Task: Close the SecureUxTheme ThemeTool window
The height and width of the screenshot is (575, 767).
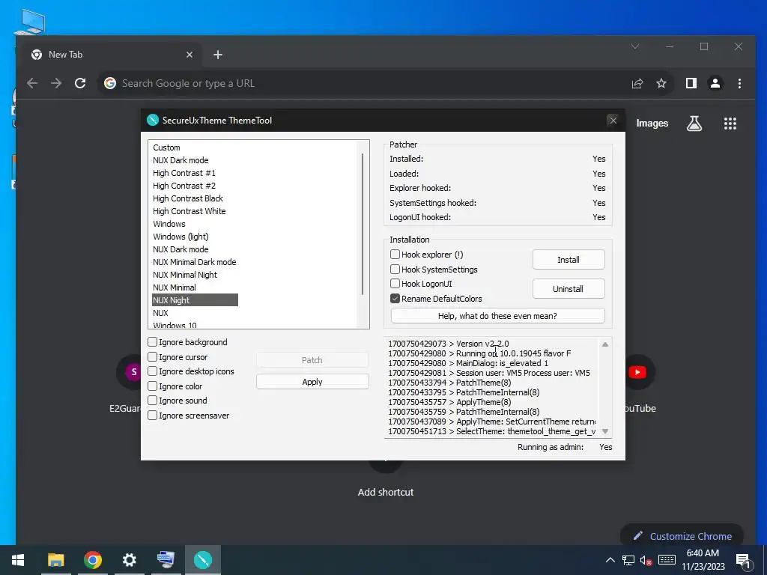Action: (613, 121)
